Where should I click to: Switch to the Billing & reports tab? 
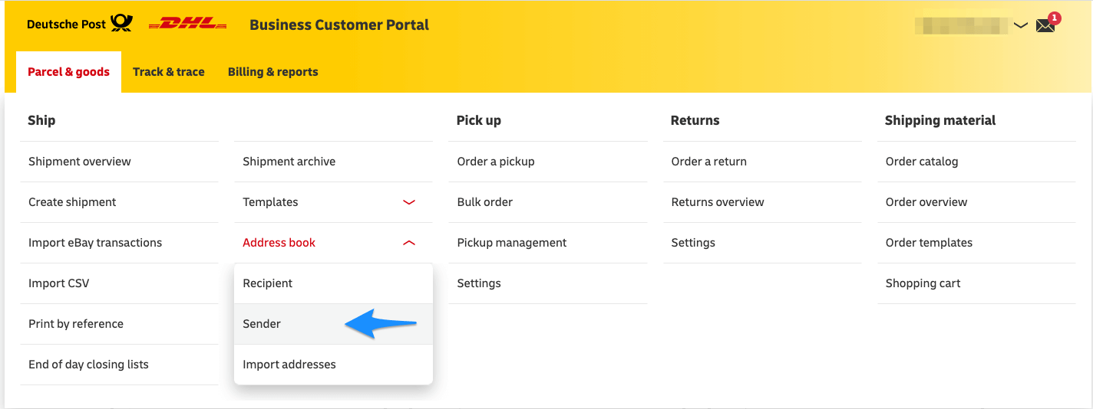tap(273, 72)
